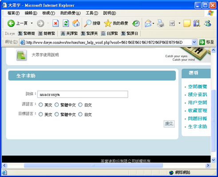Image resolution: width=218 pixels, height=177 pixels.
Task: Open the 積分資訊 link in sidebar
Action: 198,94
